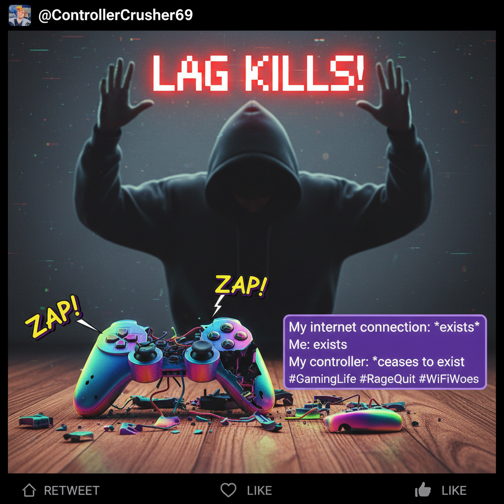Click the ZAP! text above the lightning bolt

[x=241, y=285]
